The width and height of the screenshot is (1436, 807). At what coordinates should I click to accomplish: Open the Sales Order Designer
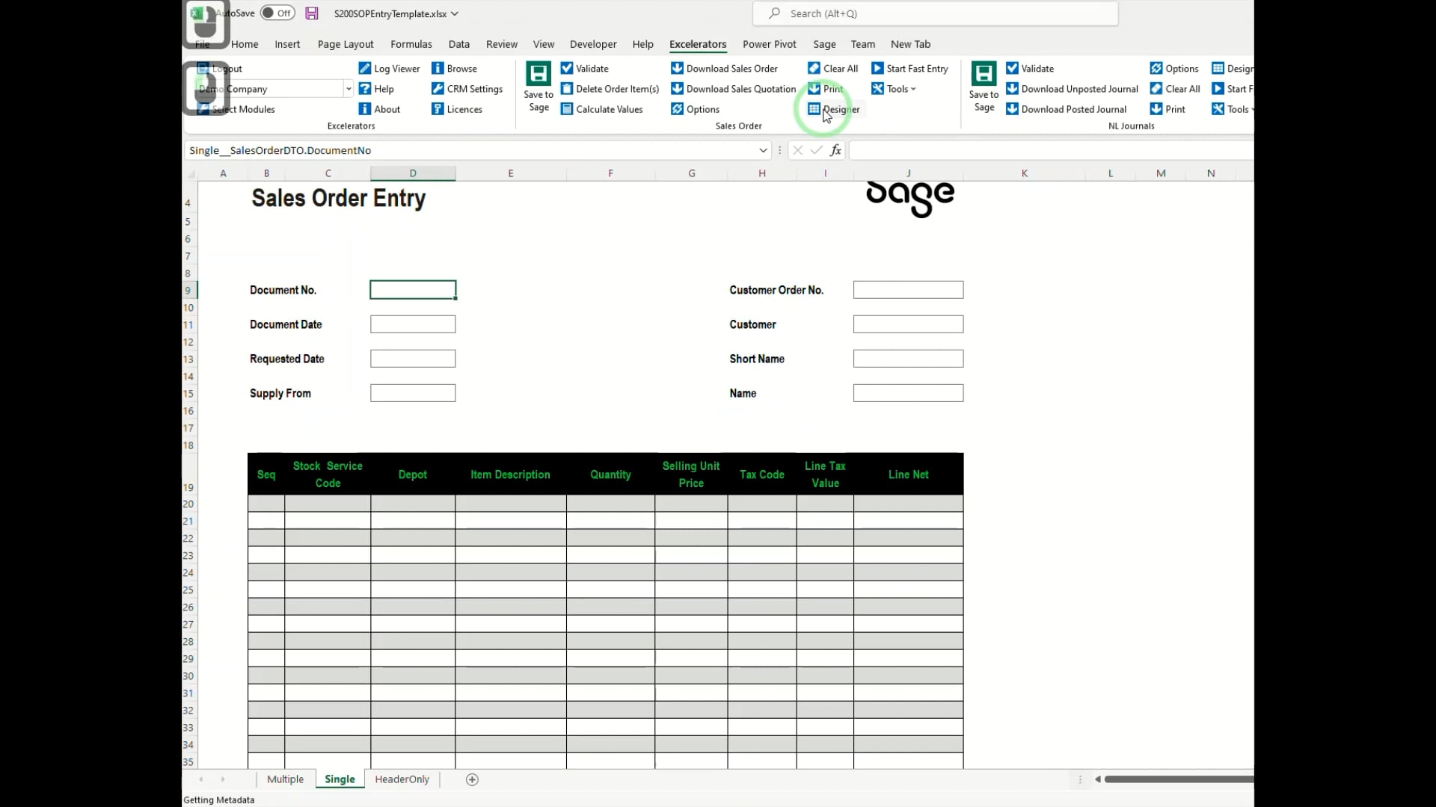pos(833,109)
